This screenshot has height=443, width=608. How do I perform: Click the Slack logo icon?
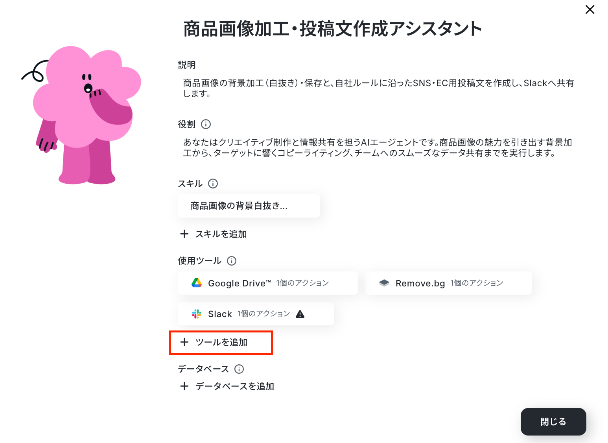[x=197, y=314]
